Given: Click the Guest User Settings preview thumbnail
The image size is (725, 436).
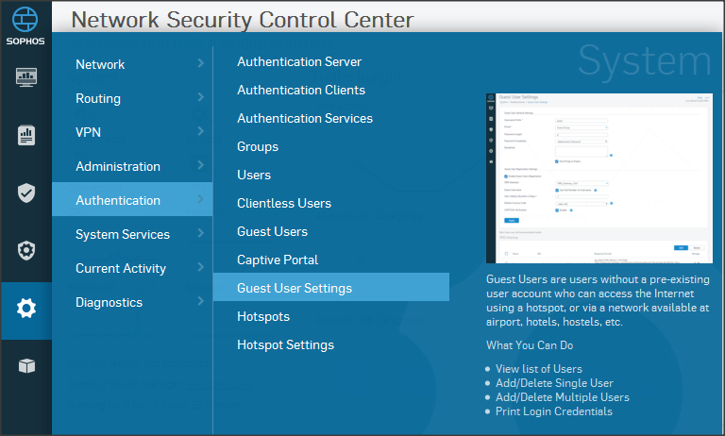Looking at the screenshot, I should (599, 179).
